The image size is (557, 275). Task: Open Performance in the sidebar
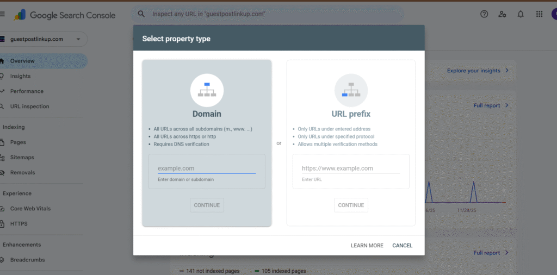(x=27, y=91)
